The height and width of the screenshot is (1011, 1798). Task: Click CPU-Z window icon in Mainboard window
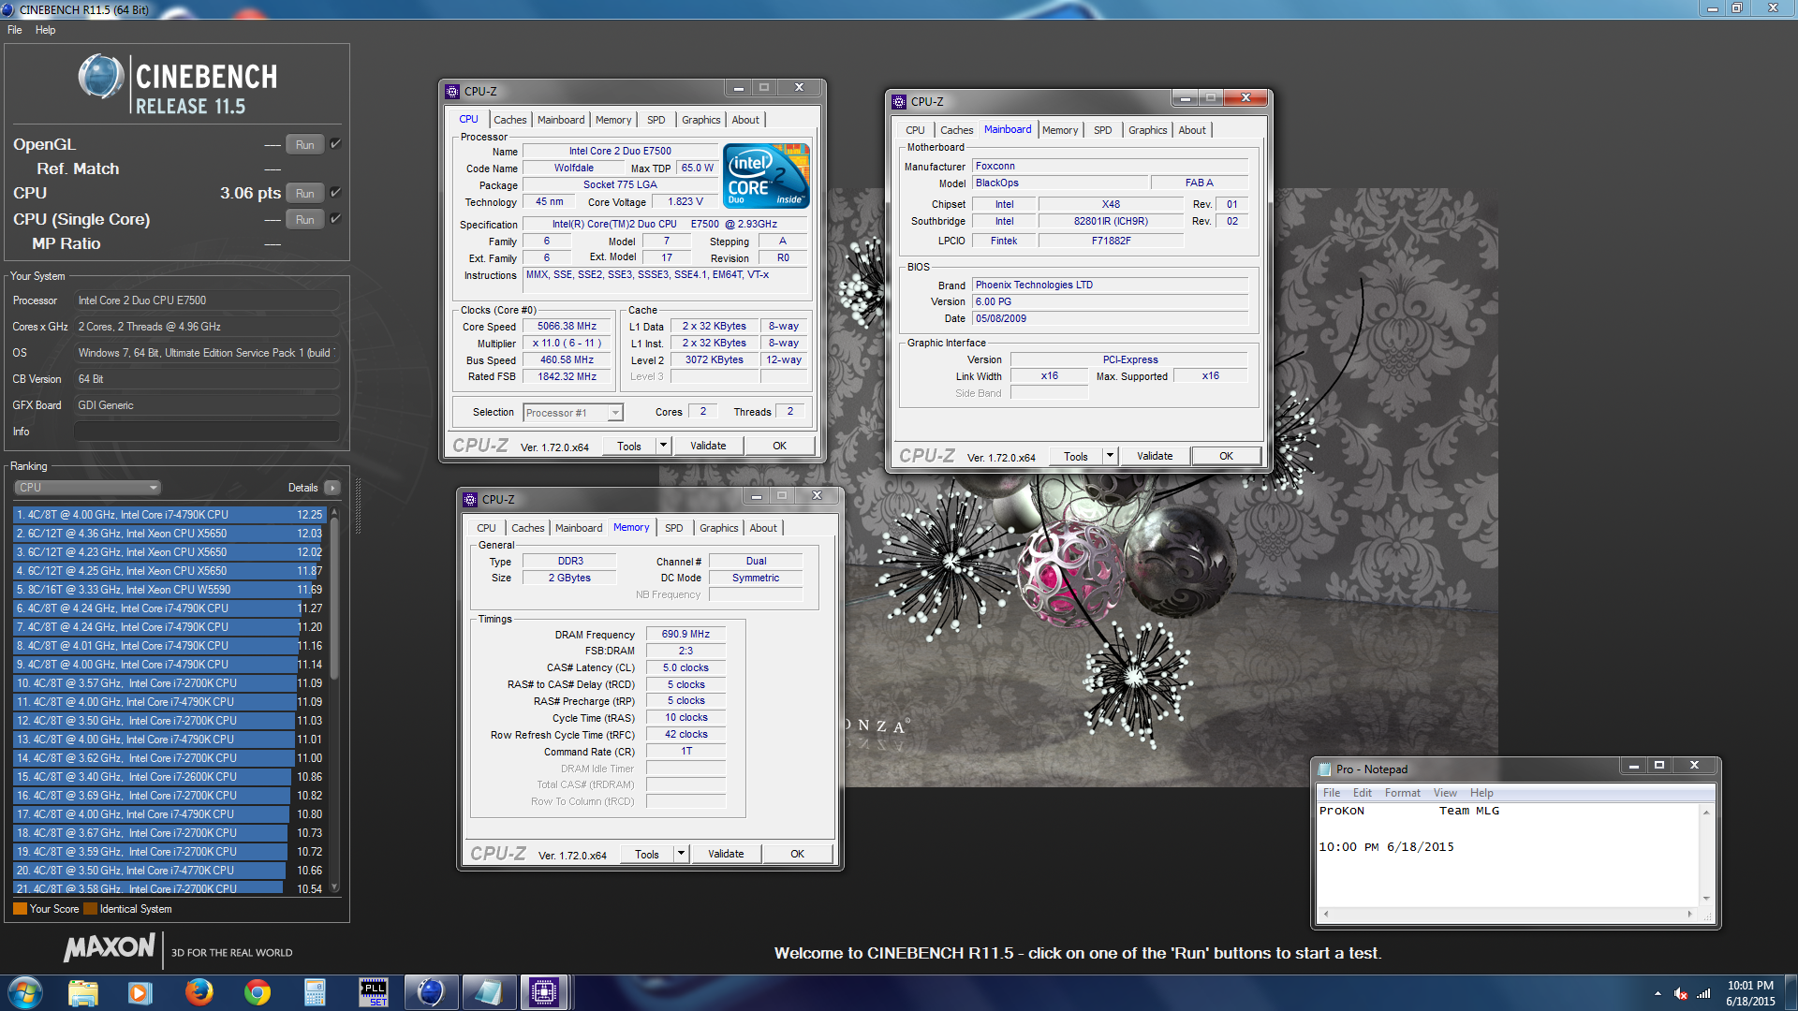[x=899, y=101]
